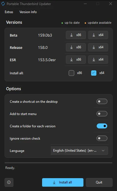
Task: Turn on Add to start menu
Action: (x=102, y=114)
